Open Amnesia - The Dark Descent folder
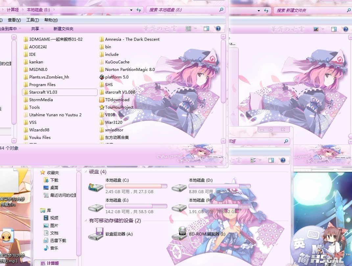Viewport: 352px width, 266px height. [x=129, y=39]
